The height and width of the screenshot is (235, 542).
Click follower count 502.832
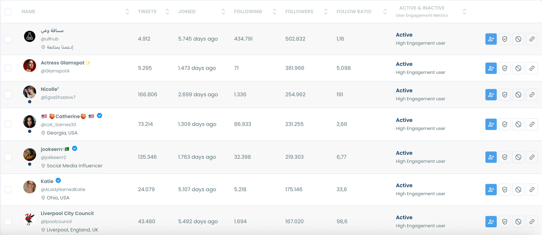point(295,39)
